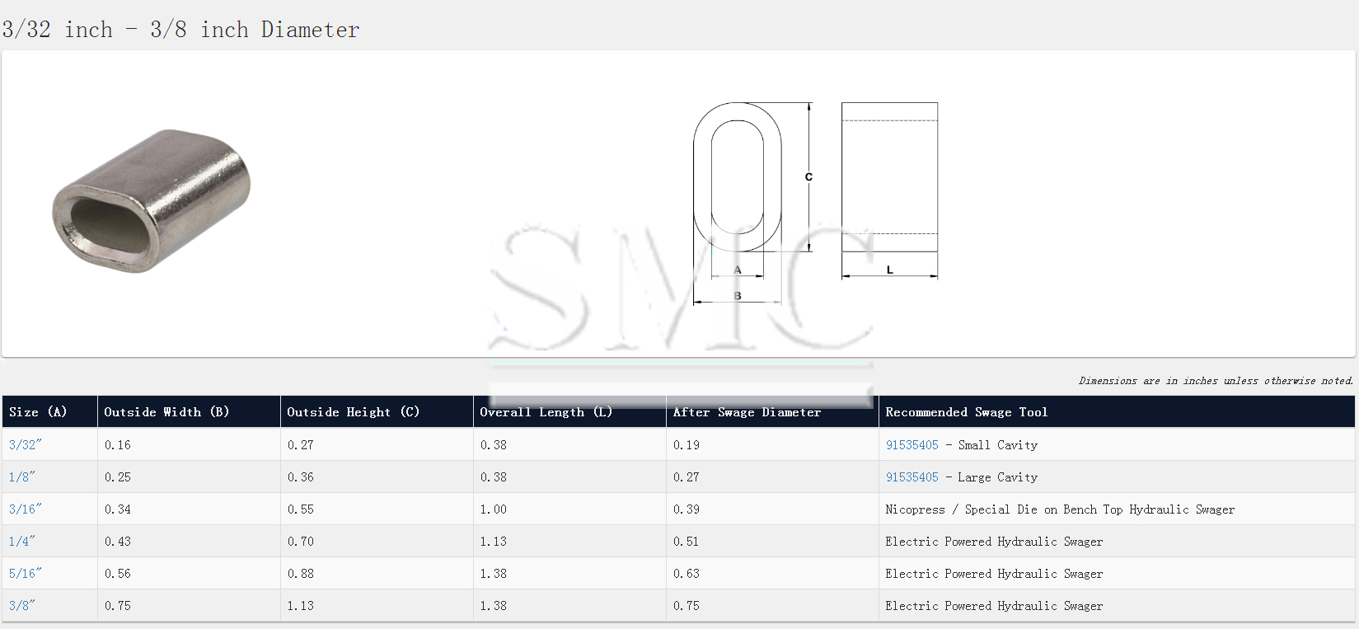This screenshot has width=1359, height=629.
Task: Click the metal sleeve product photo
Action: pos(152,201)
